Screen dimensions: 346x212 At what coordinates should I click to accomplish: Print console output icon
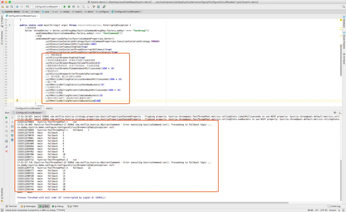click(x=12, y=135)
